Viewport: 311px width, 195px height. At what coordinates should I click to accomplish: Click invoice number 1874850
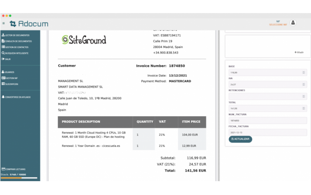177,66
